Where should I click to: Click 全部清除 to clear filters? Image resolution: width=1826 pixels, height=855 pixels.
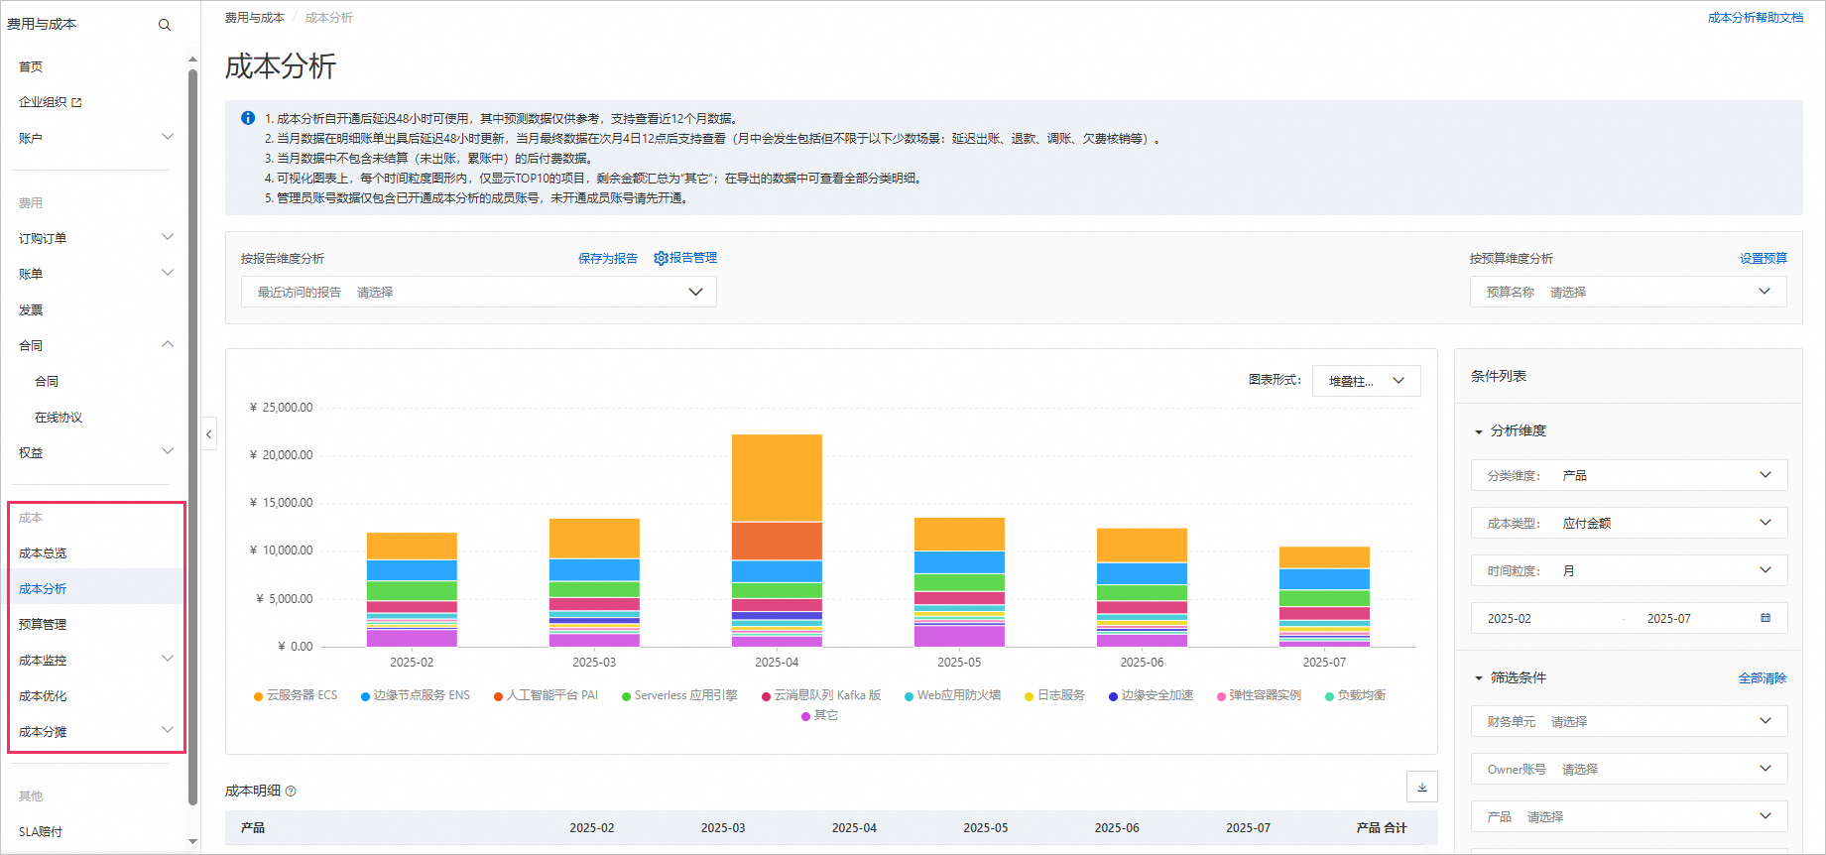point(1762,678)
